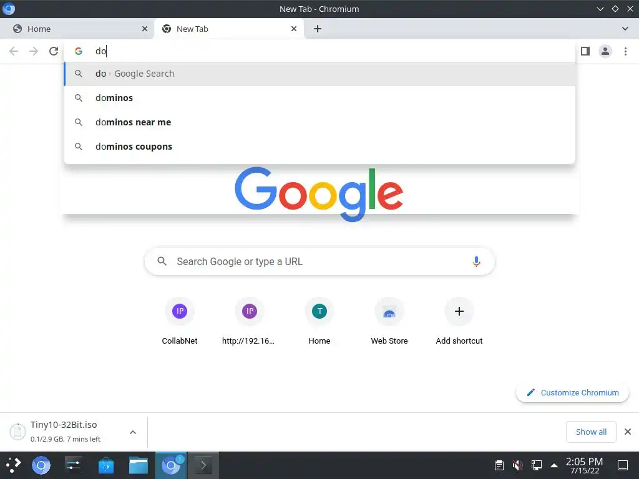Viewport: 639px width, 479px height.
Task: Open the profile avatar menu
Action: point(605,51)
